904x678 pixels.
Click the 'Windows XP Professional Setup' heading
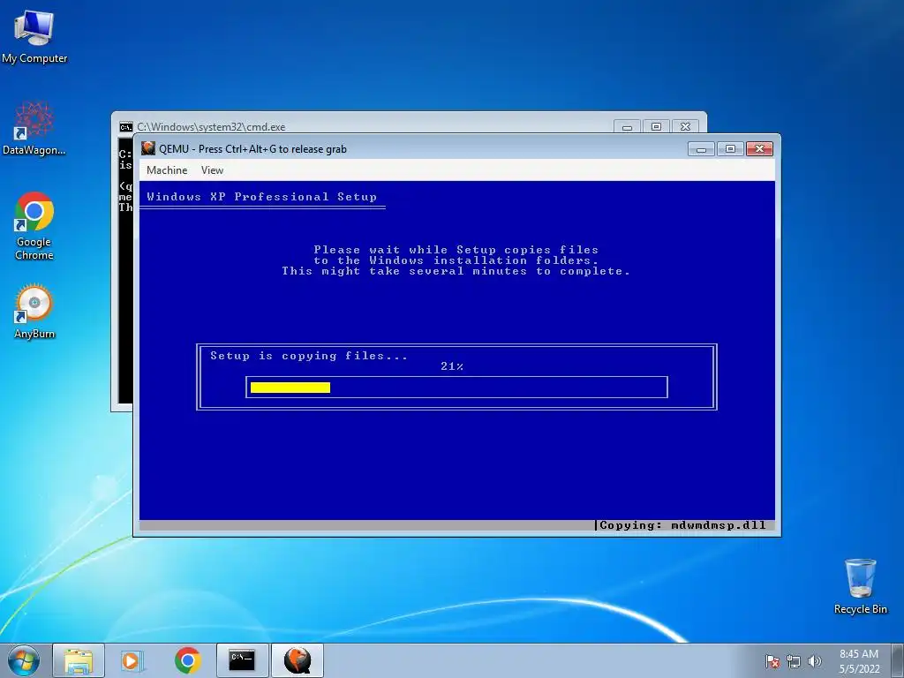coord(261,197)
